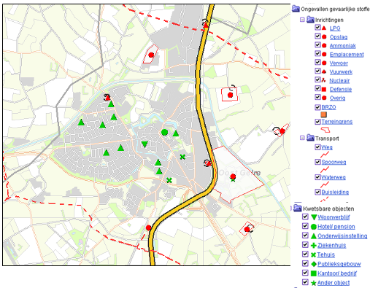Click the Kwetsbare objecten folder icon
Image resolution: width=370 pixels, height=288 pixels.
298,209
